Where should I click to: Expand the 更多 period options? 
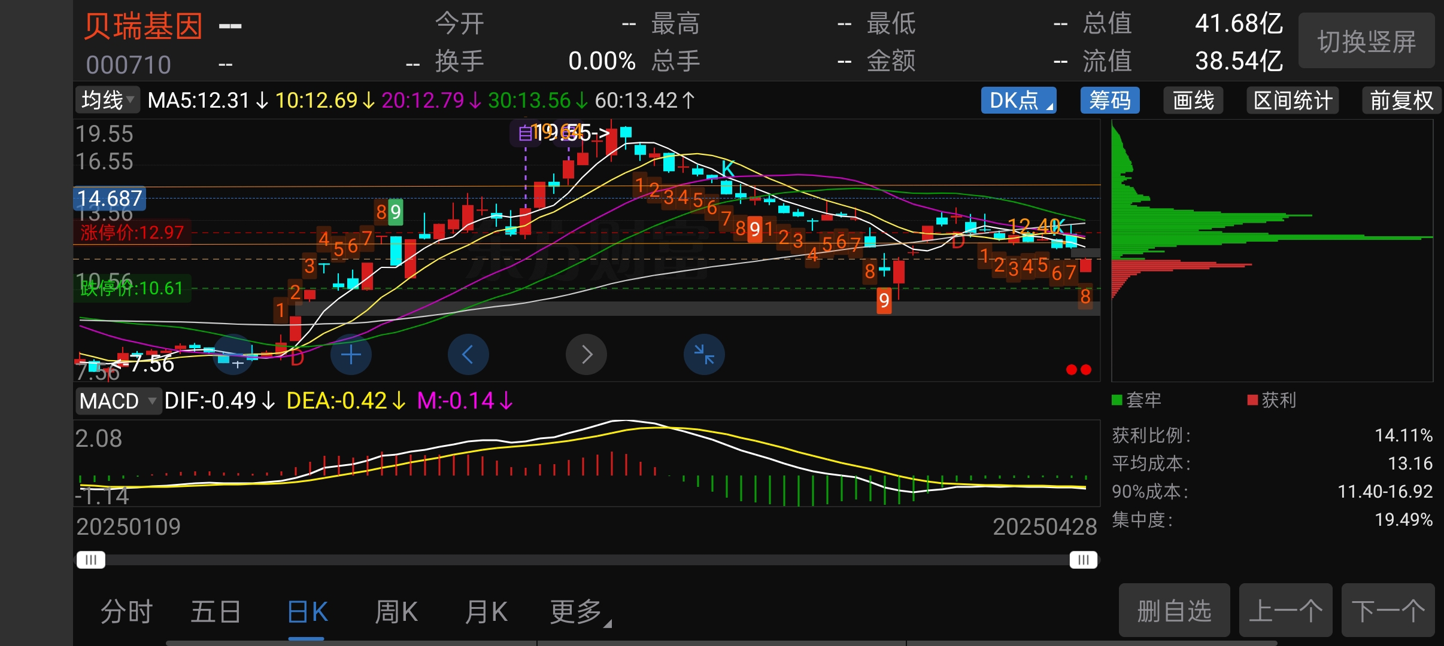click(580, 612)
